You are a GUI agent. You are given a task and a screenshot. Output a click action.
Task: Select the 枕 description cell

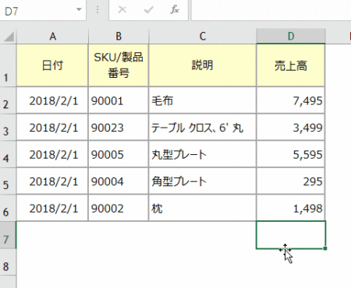203,208
